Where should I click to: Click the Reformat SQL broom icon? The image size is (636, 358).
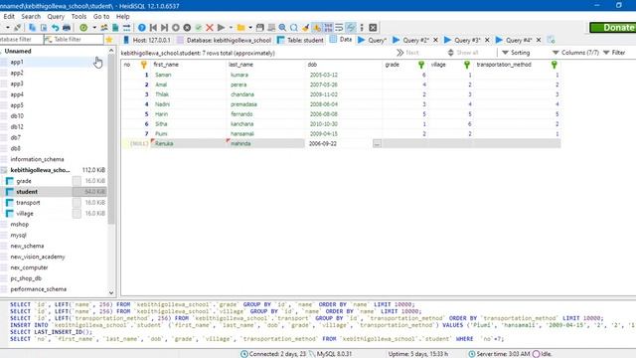305,28
